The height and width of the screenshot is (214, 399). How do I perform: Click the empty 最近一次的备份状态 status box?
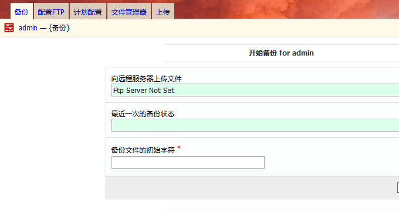(255, 125)
